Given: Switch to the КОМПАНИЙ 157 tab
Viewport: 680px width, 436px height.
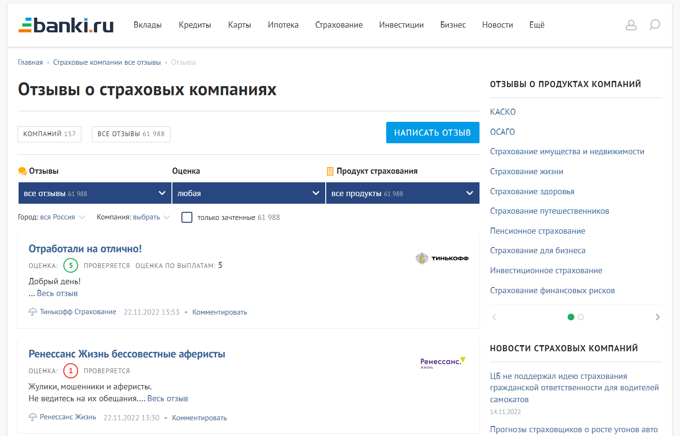Looking at the screenshot, I should (50, 134).
